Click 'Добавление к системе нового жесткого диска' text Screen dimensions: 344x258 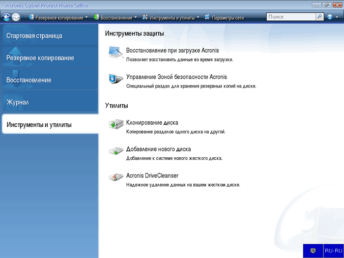(174, 158)
